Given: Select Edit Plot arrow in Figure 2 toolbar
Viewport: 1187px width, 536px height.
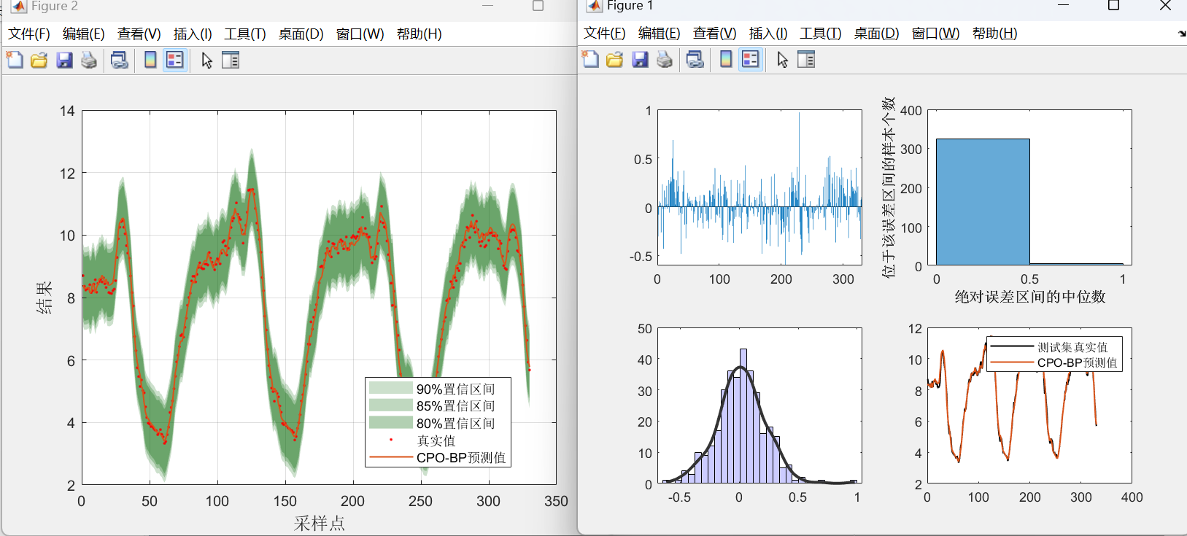Looking at the screenshot, I should [x=207, y=60].
